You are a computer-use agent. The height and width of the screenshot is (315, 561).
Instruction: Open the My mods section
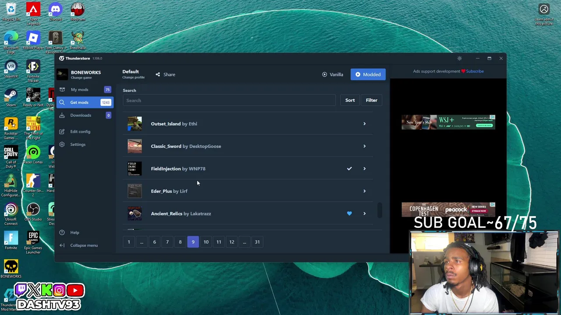[x=84, y=90]
